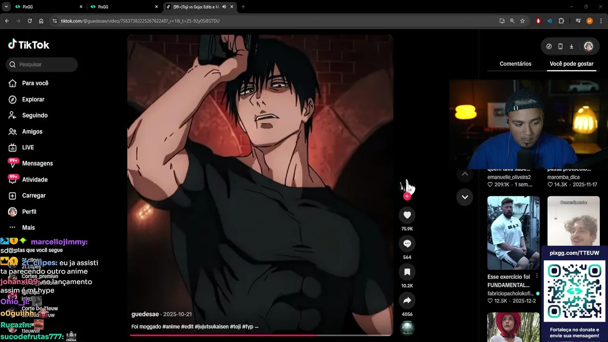Click the TikTok logo
608x342 pixels.
28,45
